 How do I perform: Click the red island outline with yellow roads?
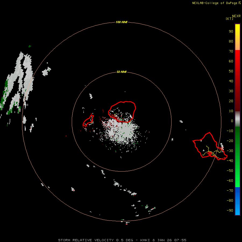click(x=210, y=146)
